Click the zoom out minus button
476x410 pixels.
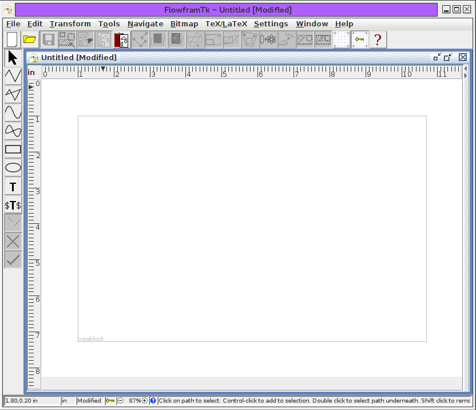click(x=121, y=401)
